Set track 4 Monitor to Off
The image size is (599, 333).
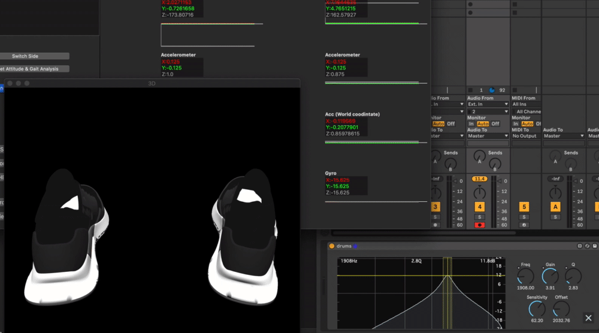pyautogui.click(x=495, y=124)
